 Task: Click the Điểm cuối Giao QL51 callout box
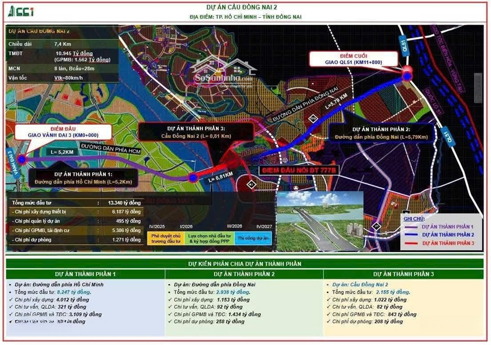[353, 59]
